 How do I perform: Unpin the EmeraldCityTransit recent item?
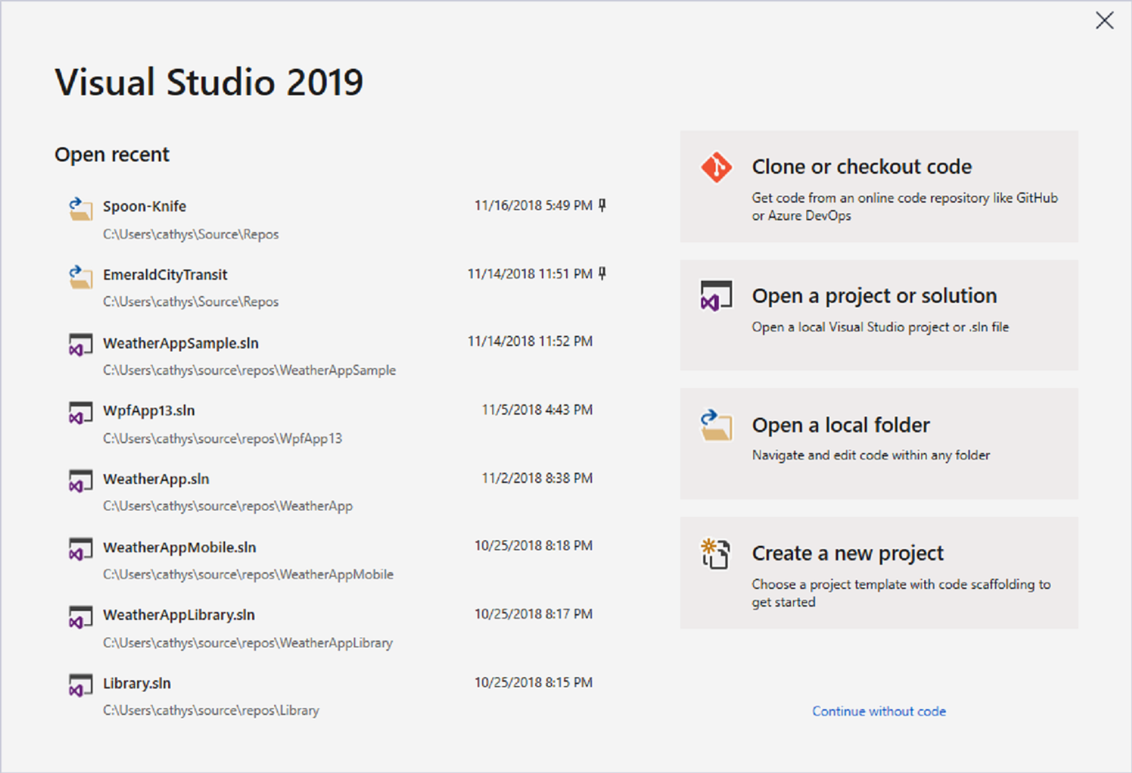click(x=603, y=273)
